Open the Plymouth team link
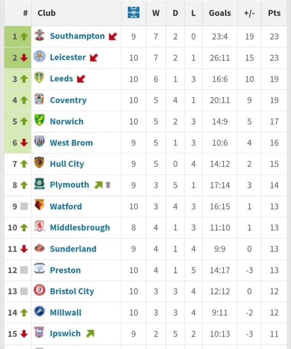The image size is (291, 349). pyautogui.click(x=69, y=185)
